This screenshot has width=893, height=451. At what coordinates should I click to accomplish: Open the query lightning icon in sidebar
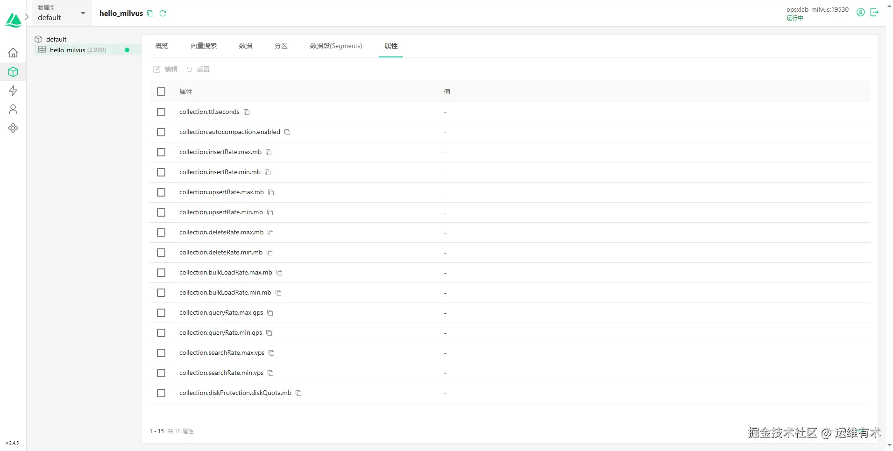[x=13, y=91]
